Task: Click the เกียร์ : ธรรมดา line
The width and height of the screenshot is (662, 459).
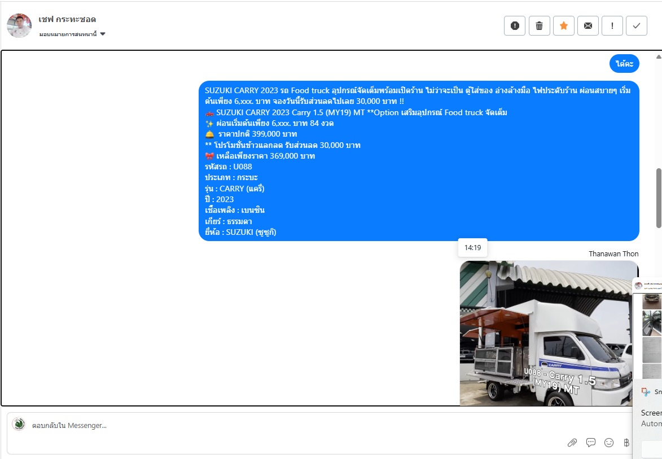Action: point(229,221)
